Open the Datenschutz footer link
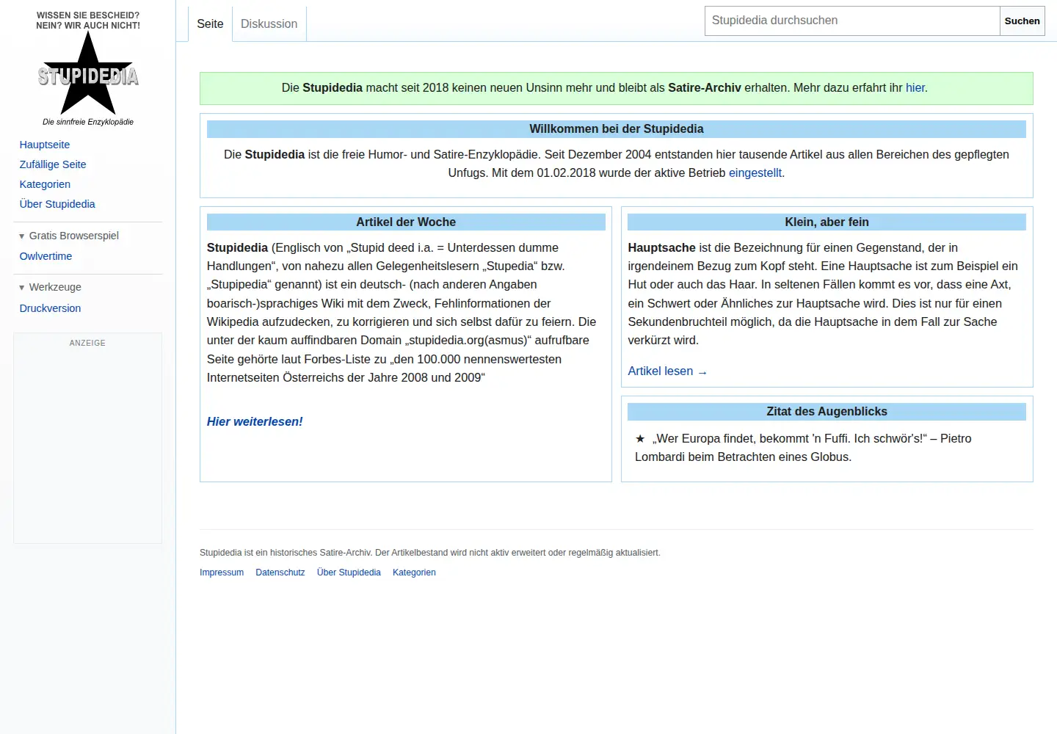The height and width of the screenshot is (734, 1057). pyautogui.click(x=280, y=573)
